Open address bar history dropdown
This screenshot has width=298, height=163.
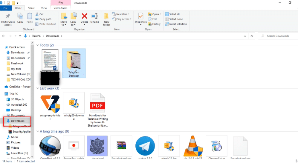pos(245,36)
